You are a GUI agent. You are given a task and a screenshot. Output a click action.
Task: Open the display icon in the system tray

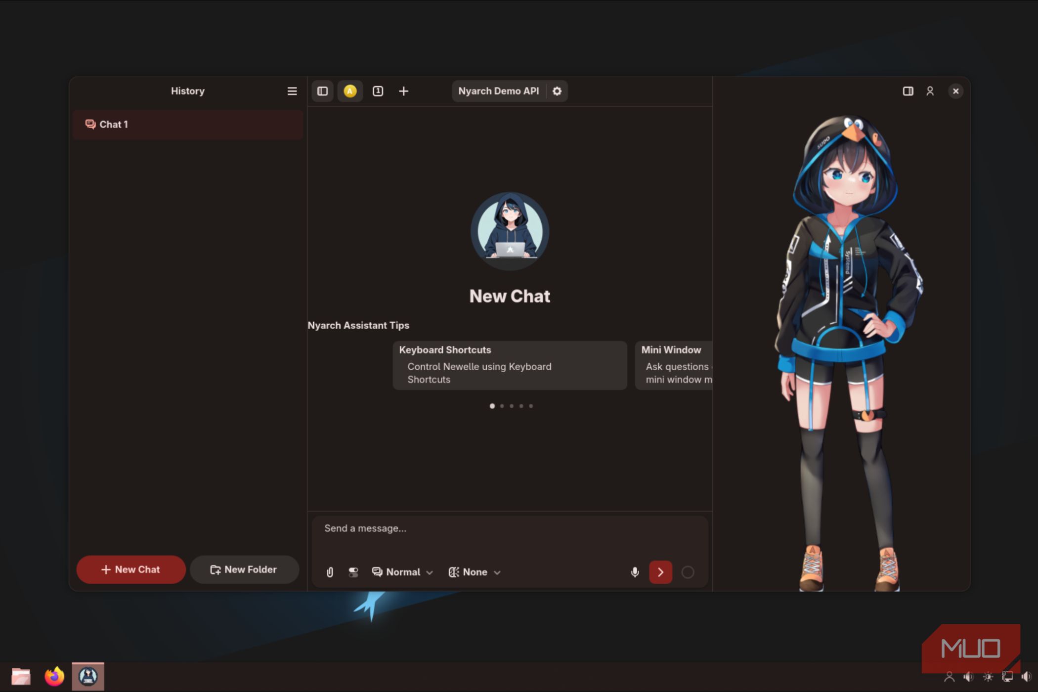tap(1007, 677)
